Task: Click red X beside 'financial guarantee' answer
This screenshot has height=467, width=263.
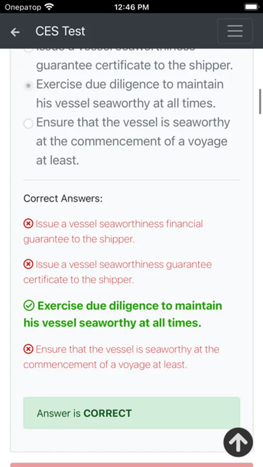Action: click(29, 224)
